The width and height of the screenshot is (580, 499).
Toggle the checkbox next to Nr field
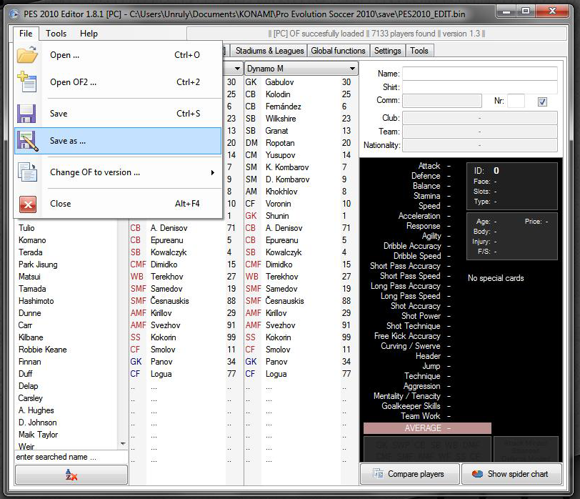(x=542, y=102)
